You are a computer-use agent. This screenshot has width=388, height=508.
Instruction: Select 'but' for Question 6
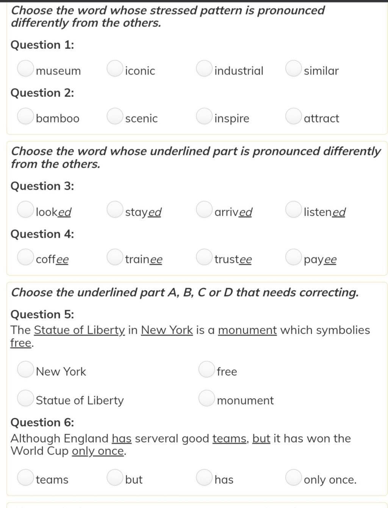115,477
